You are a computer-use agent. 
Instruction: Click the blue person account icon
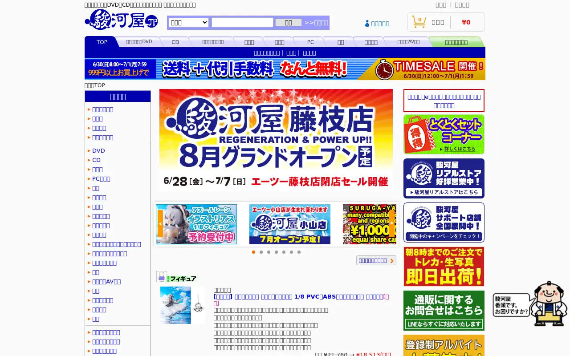367,24
